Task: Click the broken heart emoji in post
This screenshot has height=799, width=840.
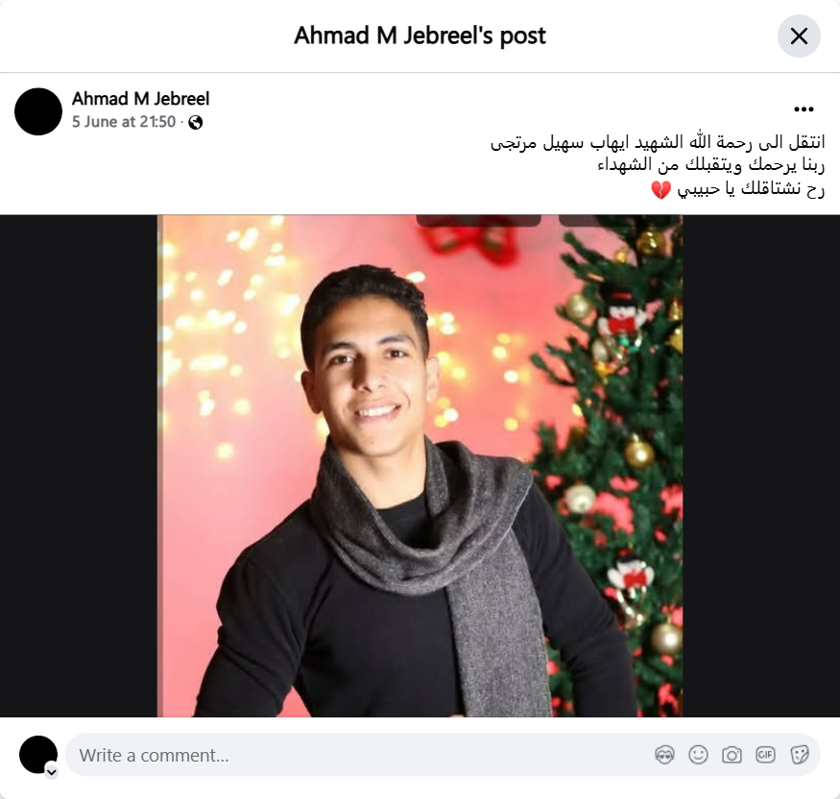Action: pyautogui.click(x=660, y=190)
